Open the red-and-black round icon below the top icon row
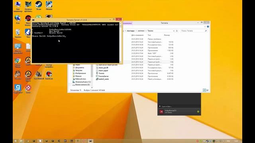 pyautogui.click(x=28, y=19)
